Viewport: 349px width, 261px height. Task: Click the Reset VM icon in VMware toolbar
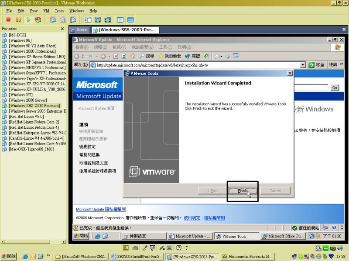[38, 20]
